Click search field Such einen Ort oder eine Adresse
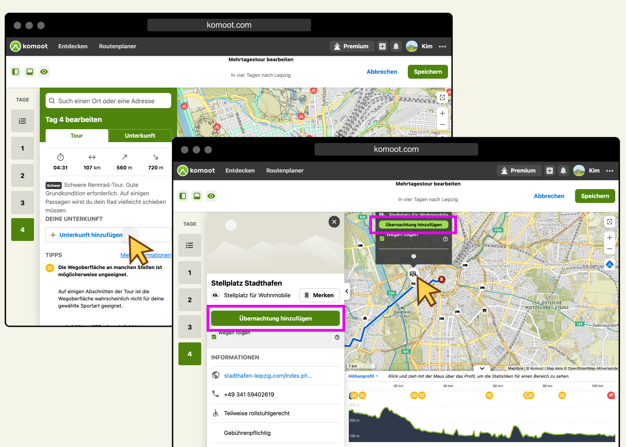626x447 pixels. coord(108,101)
